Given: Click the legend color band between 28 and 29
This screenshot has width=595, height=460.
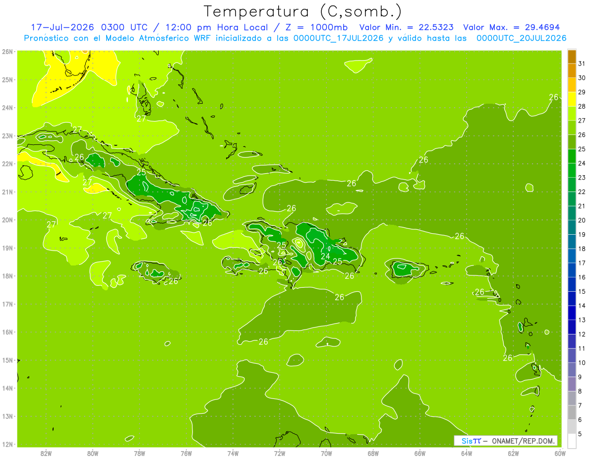Looking at the screenshot, I should tap(572, 99).
